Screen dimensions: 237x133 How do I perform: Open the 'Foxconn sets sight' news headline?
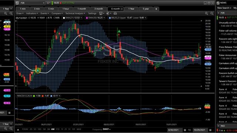(x=228, y=39)
